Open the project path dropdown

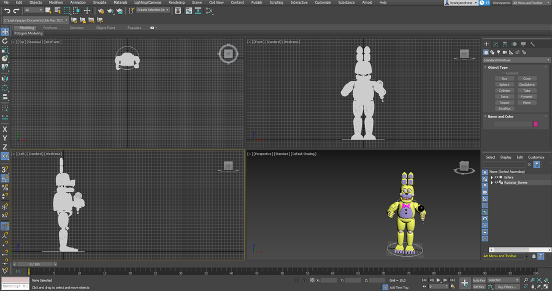point(36,20)
